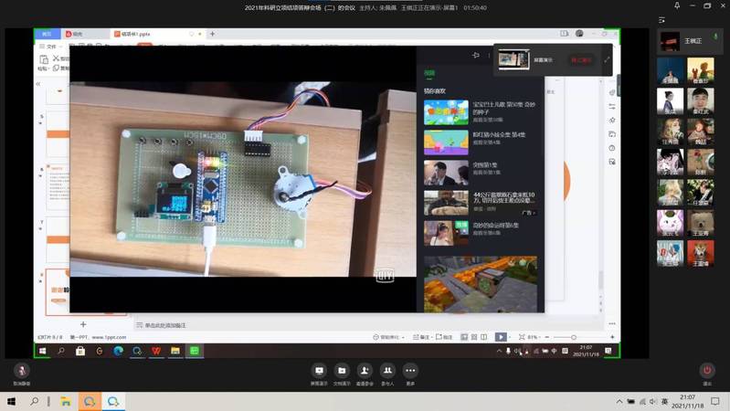
Task: Click the circuit board video playback area
Action: click(243, 179)
